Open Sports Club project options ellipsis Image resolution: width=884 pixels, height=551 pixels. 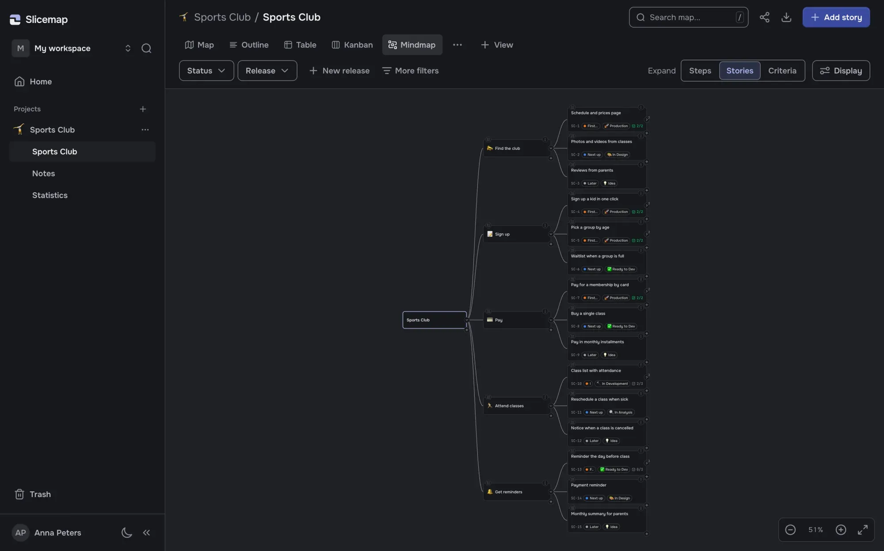145,130
